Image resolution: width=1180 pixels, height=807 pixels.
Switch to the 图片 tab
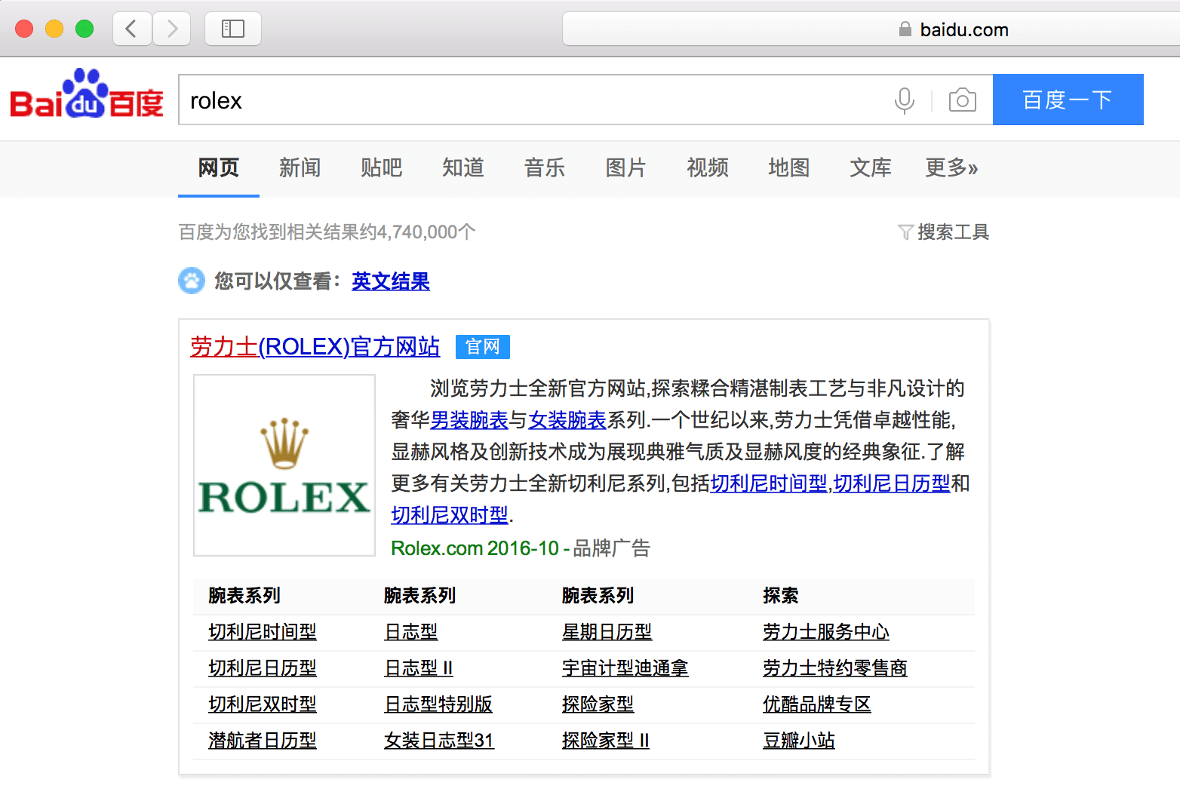[x=625, y=167]
